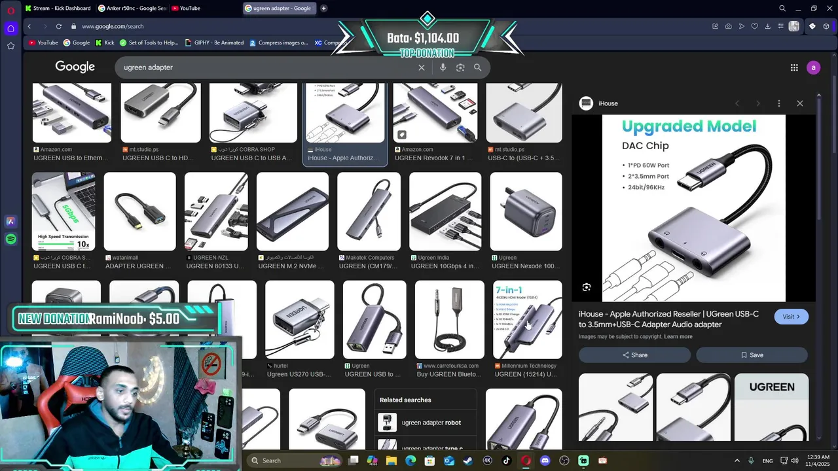Search inside image with Lens overlay icon

[x=587, y=287]
